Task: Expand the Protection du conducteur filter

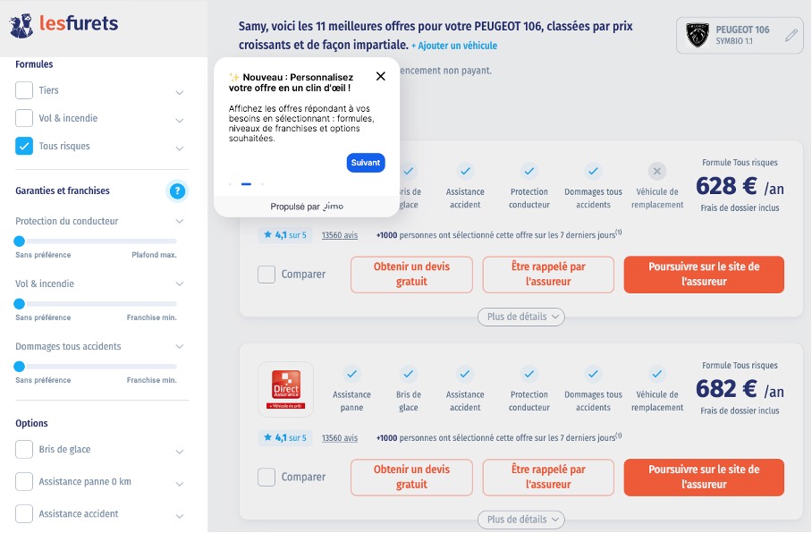Action: [182, 221]
